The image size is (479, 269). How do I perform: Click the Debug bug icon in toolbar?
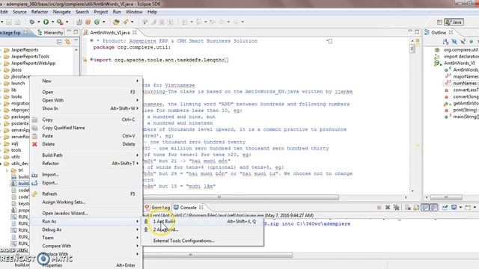(x=31, y=22)
